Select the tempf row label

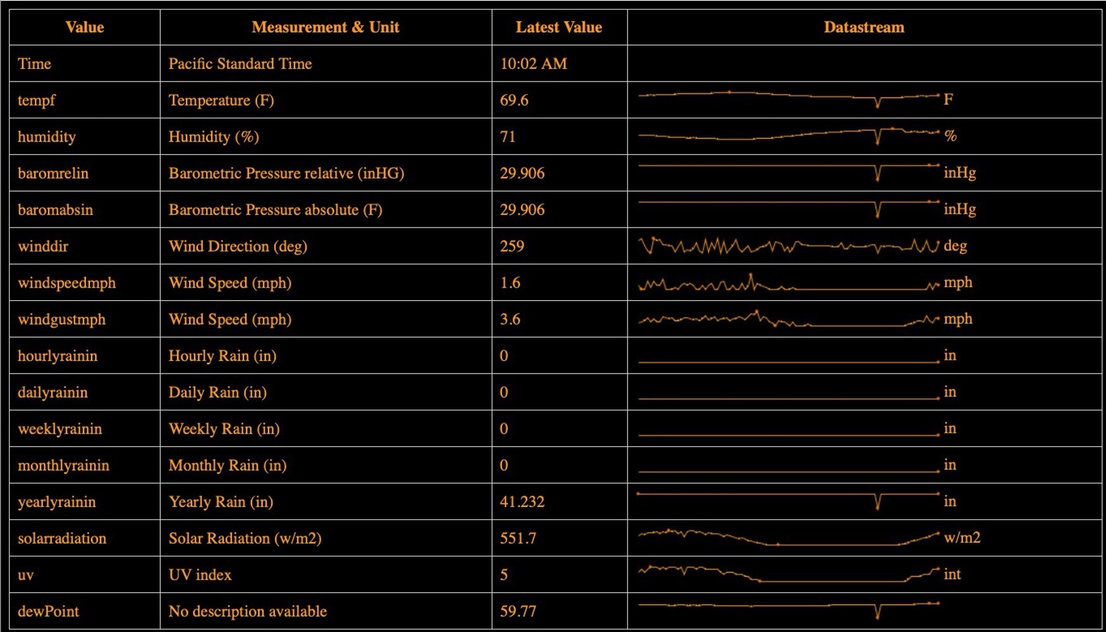pyautogui.click(x=37, y=100)
